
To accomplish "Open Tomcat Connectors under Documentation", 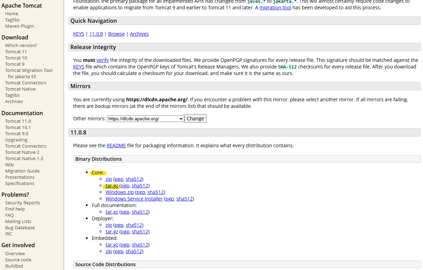I will point(26,146).
